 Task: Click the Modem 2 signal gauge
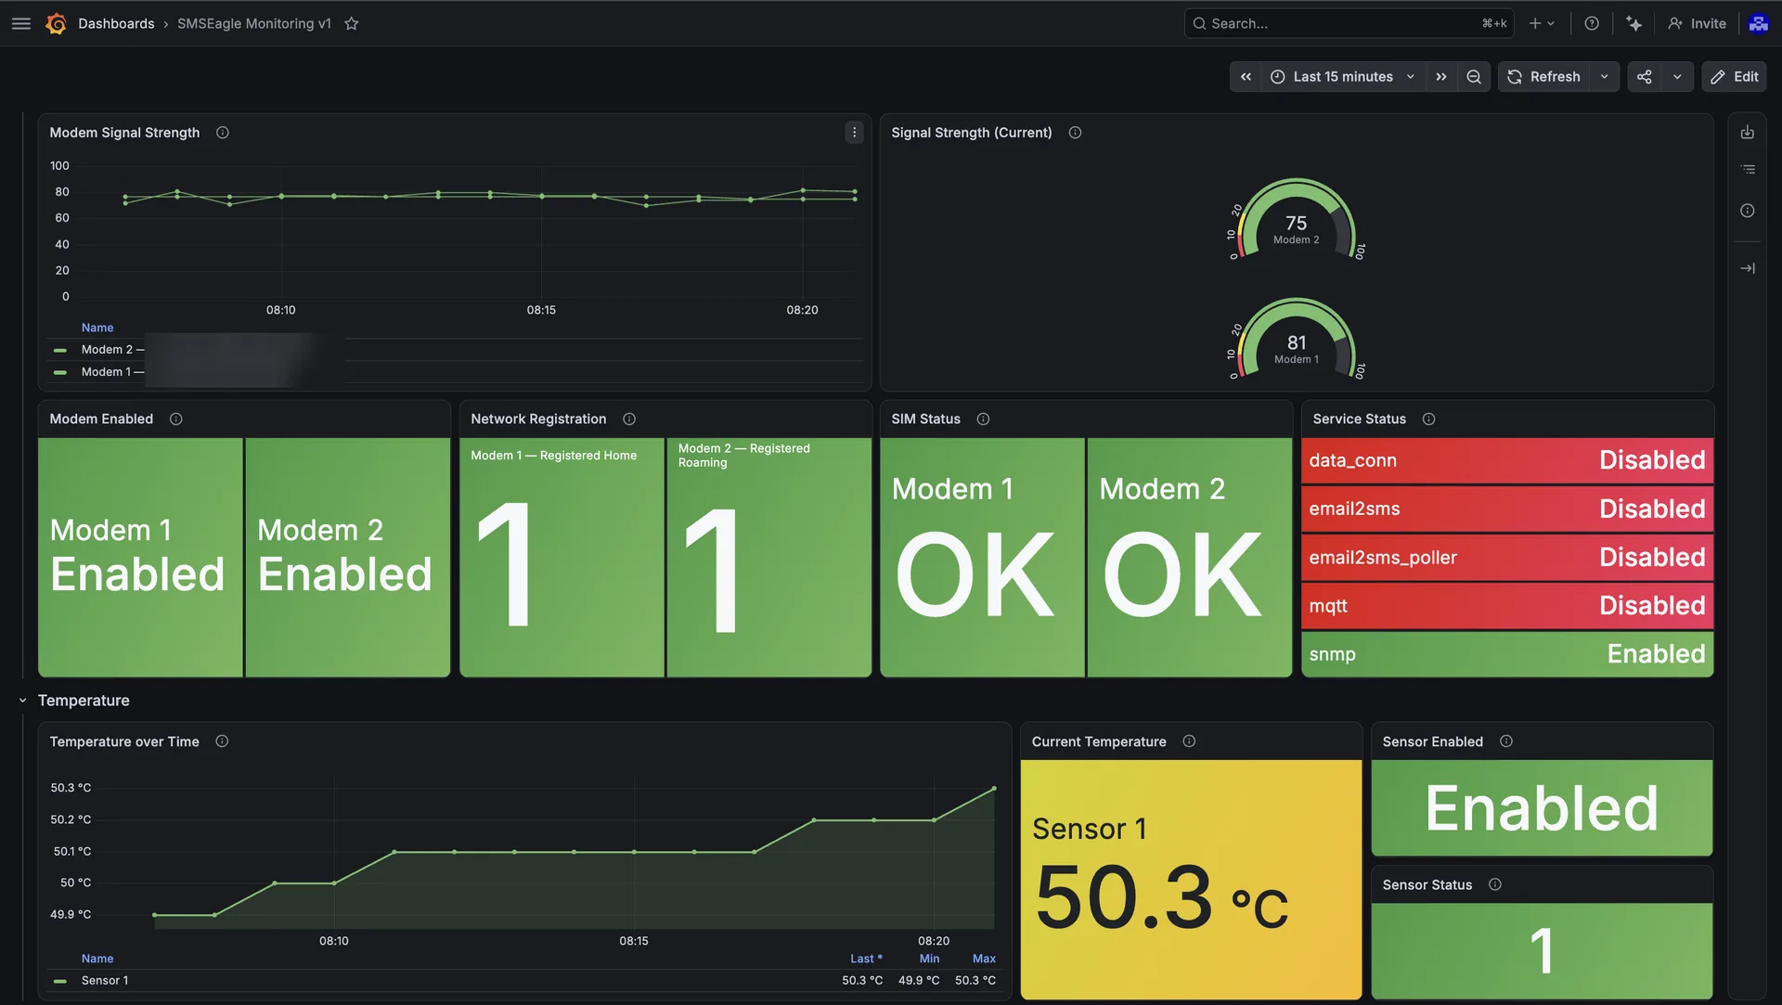click(1296, 220)
